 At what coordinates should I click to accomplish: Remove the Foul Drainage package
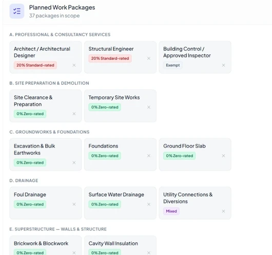coord(74,204)
